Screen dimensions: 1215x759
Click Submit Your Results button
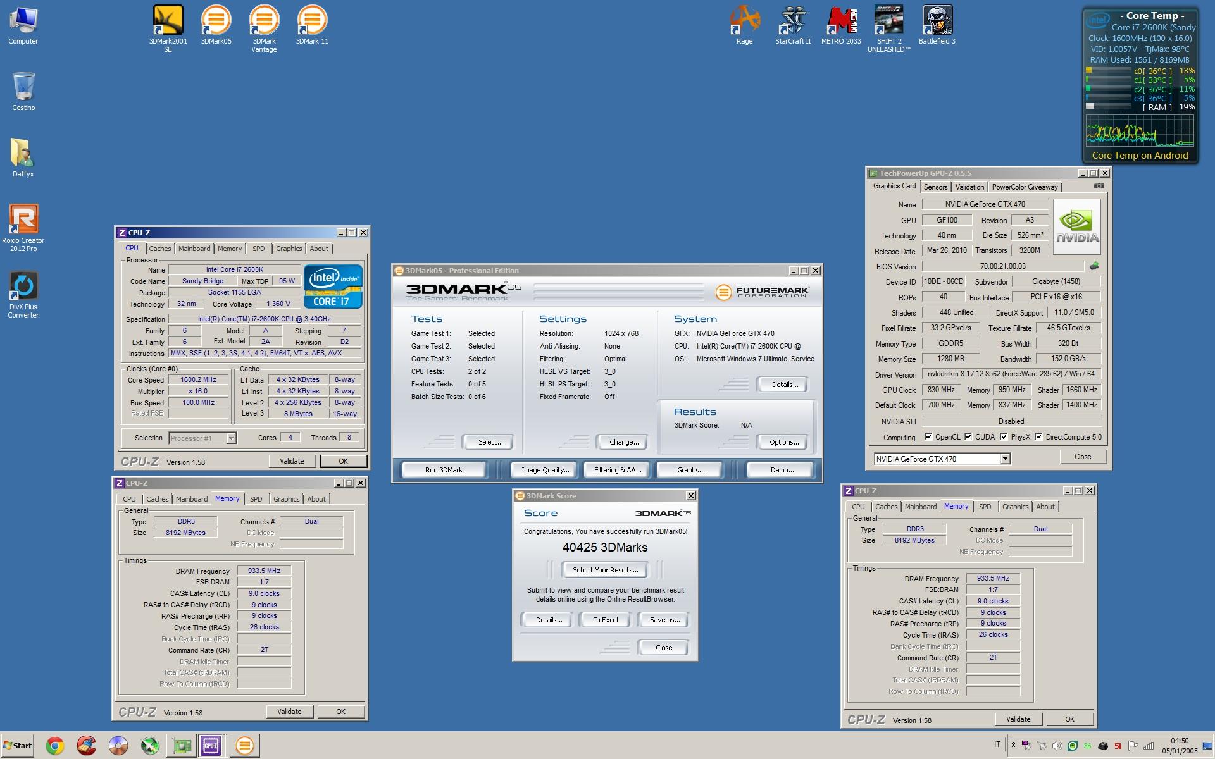[x=605, y=570]
